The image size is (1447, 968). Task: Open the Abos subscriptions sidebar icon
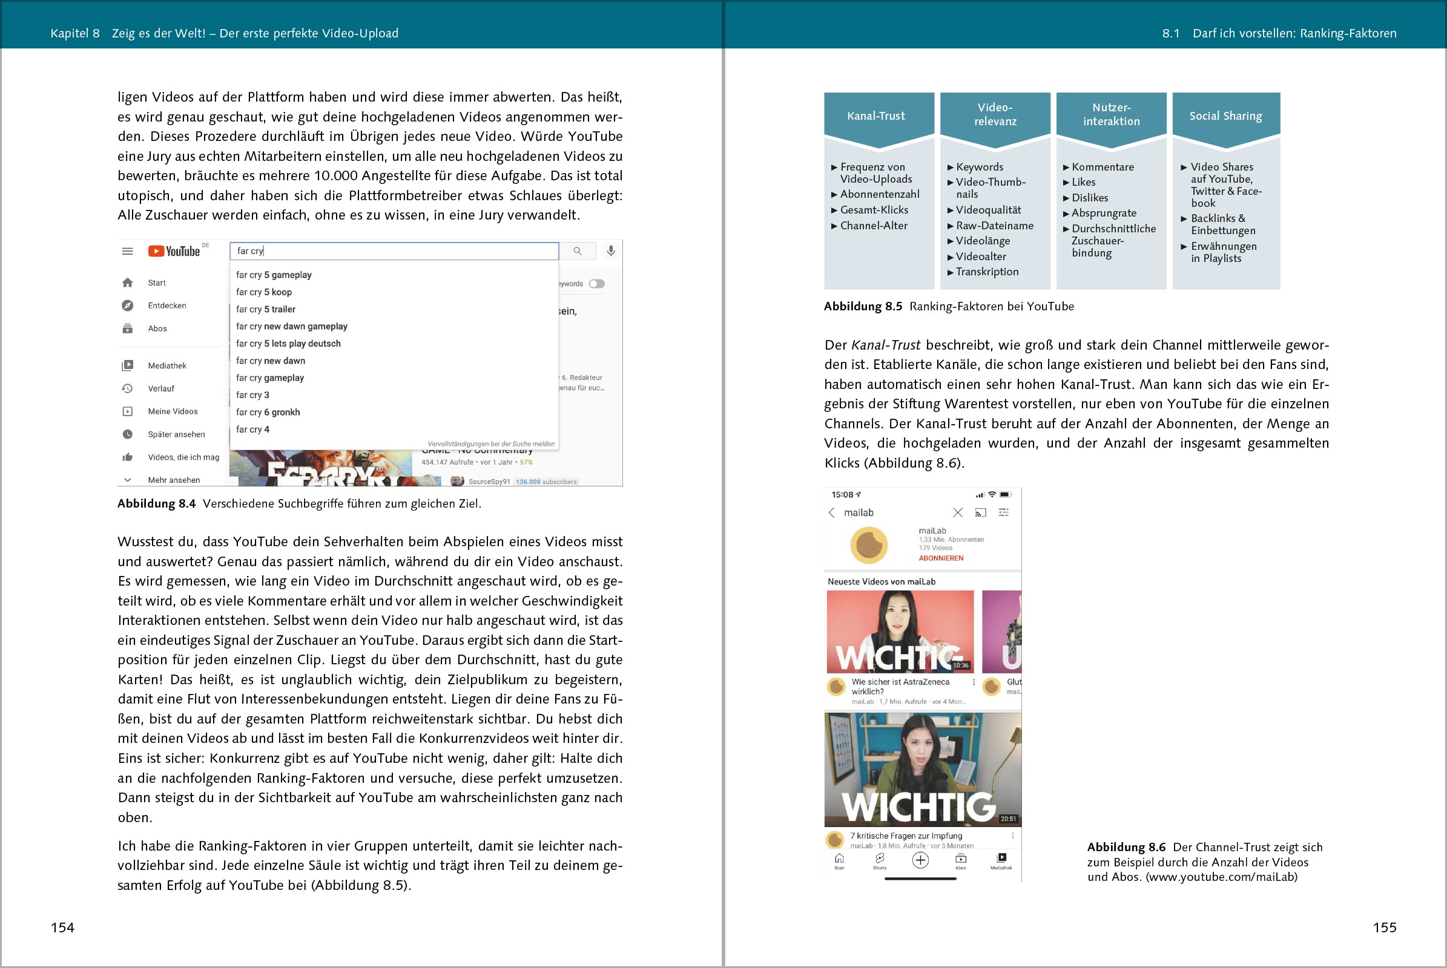click(127, 329)
